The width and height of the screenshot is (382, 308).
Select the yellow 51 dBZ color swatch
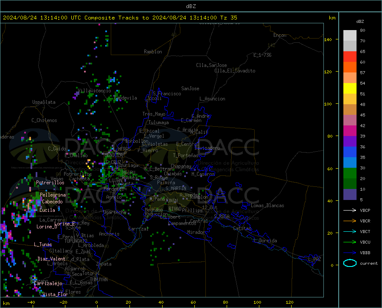pos(350,89)
